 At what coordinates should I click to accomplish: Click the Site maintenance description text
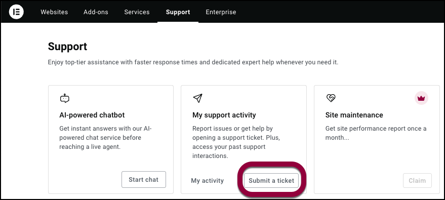[376, 133]
